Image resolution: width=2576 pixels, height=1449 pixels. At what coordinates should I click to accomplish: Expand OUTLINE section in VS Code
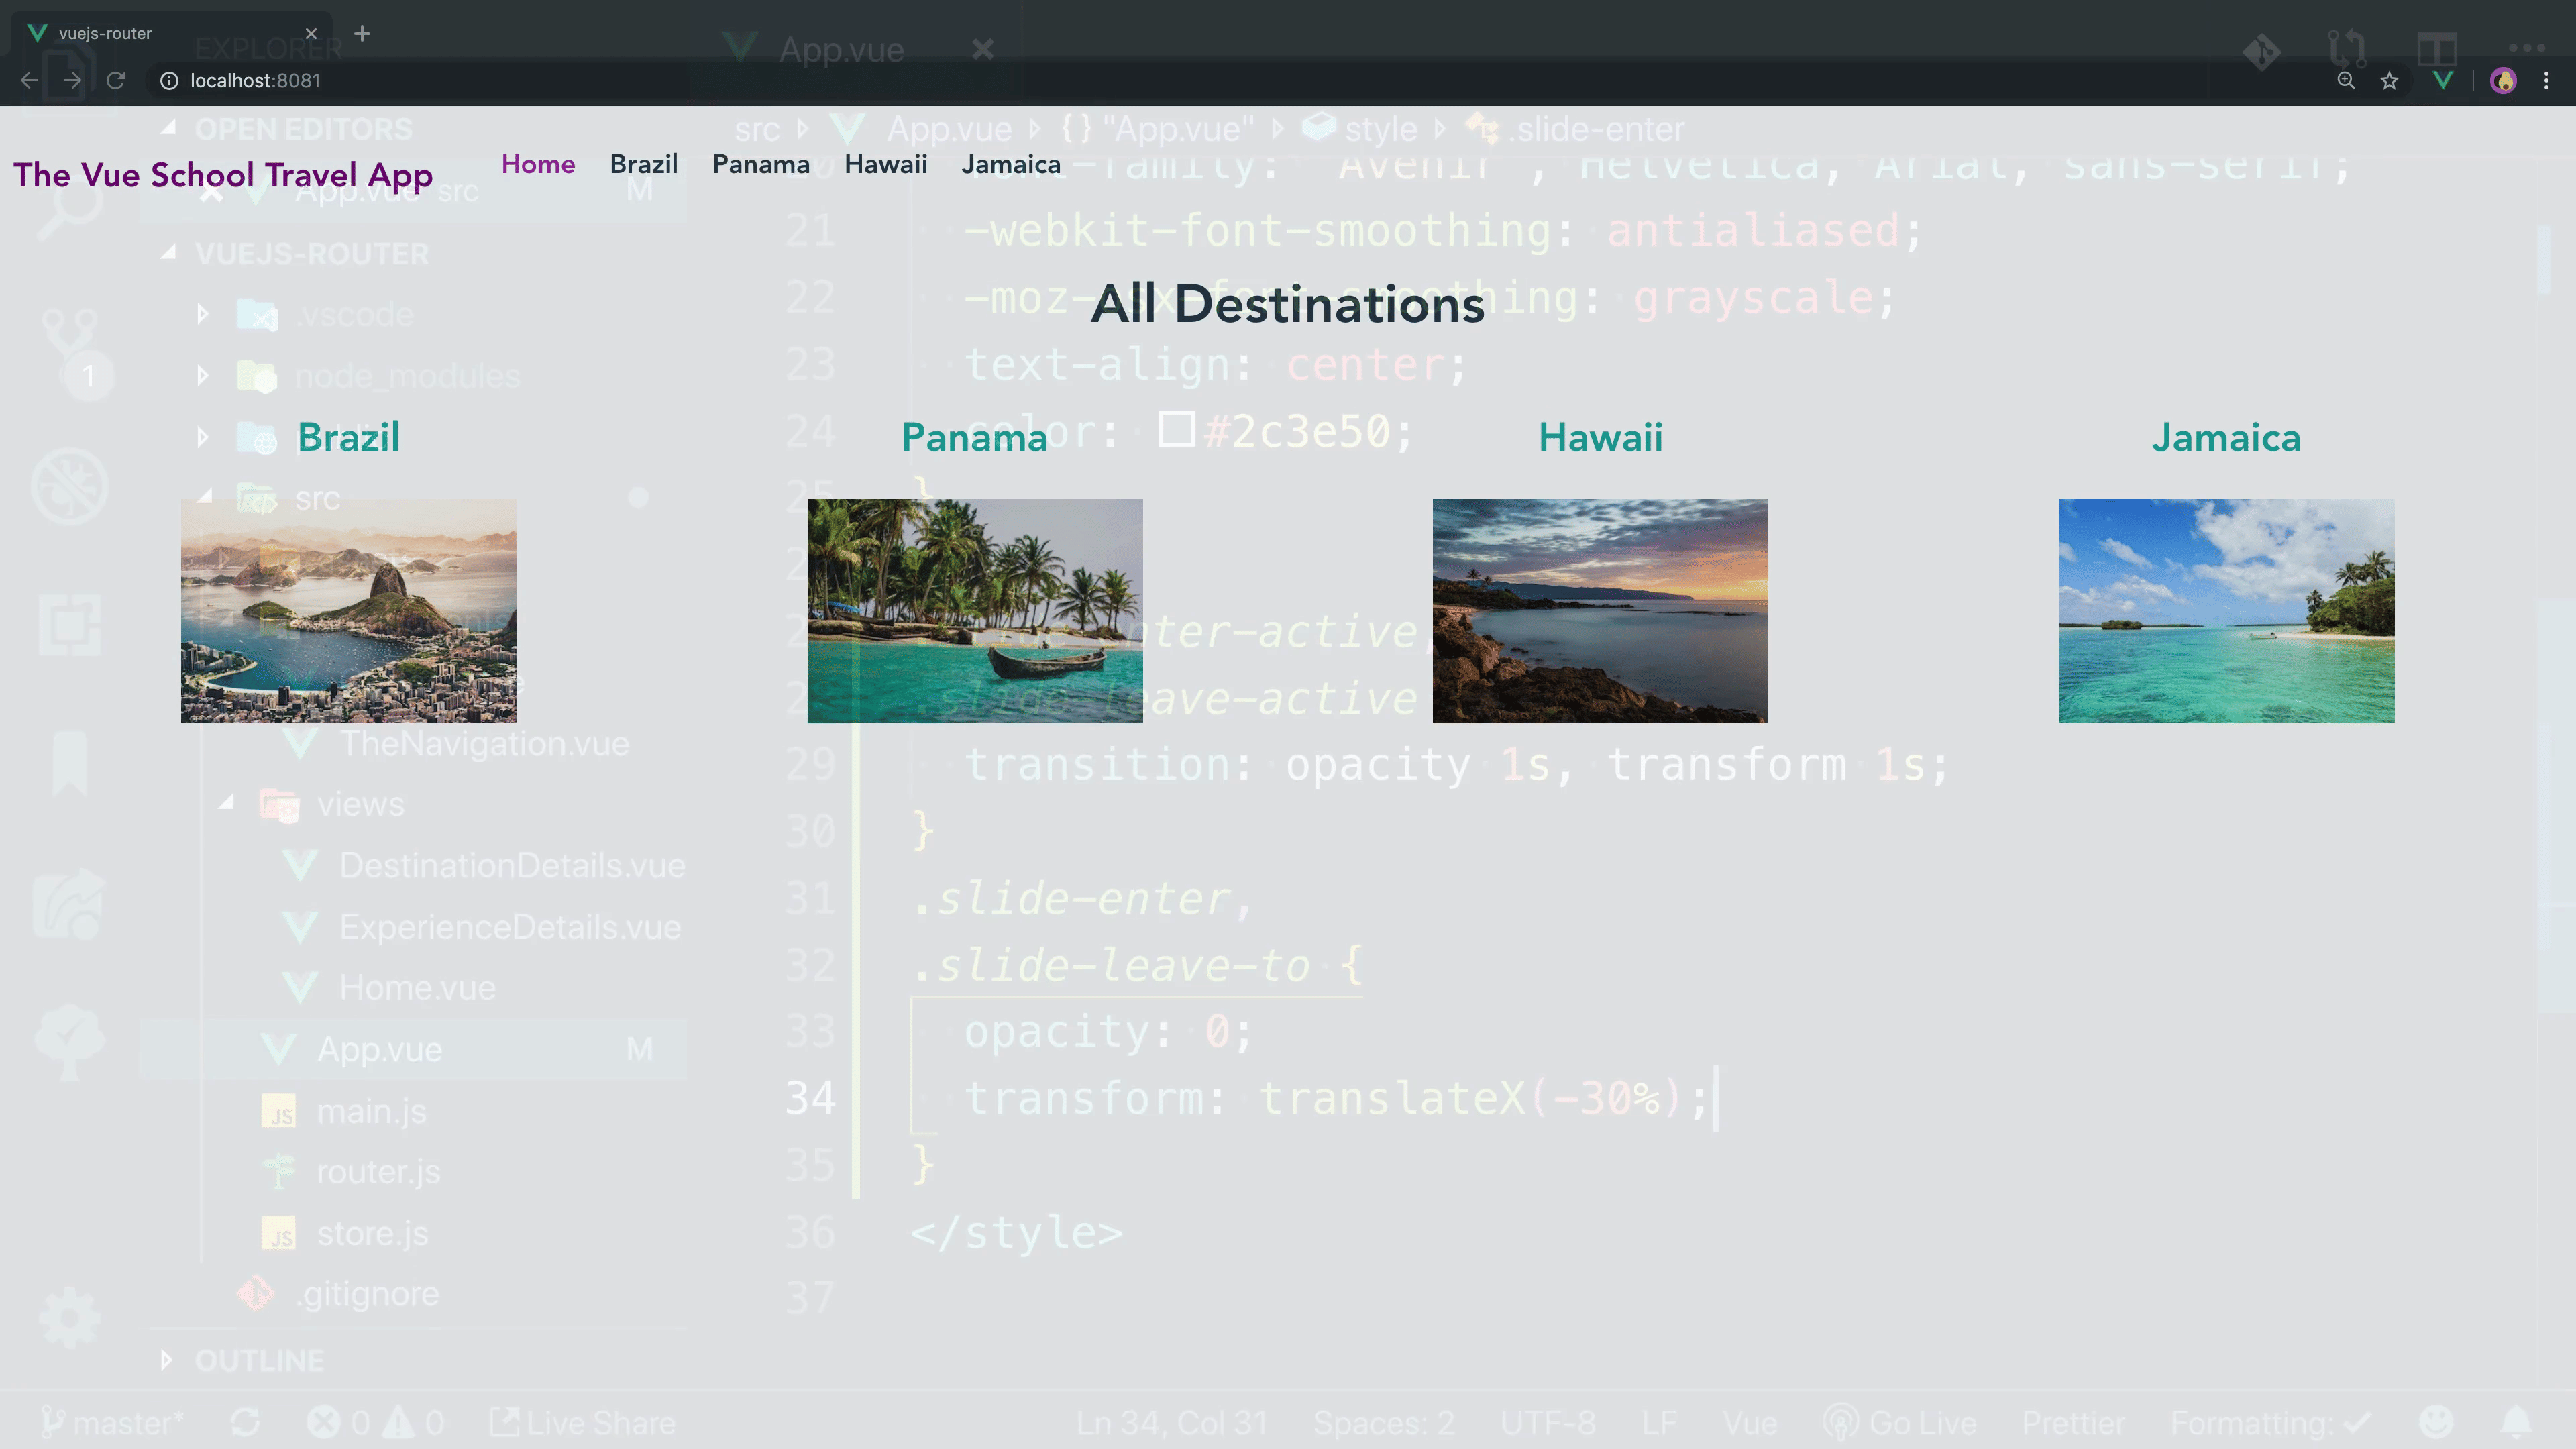pos(167,1361)
